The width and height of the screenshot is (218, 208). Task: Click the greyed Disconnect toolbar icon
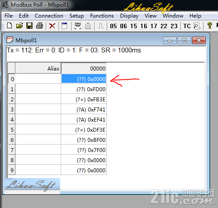[88, 26]
